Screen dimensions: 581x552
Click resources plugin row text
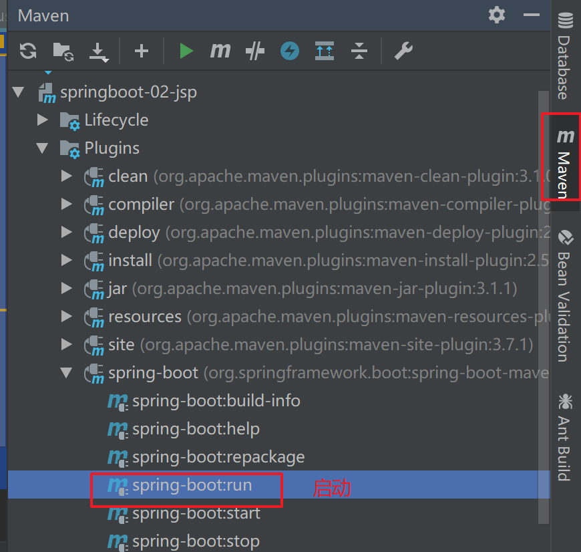tap(145, 316)
